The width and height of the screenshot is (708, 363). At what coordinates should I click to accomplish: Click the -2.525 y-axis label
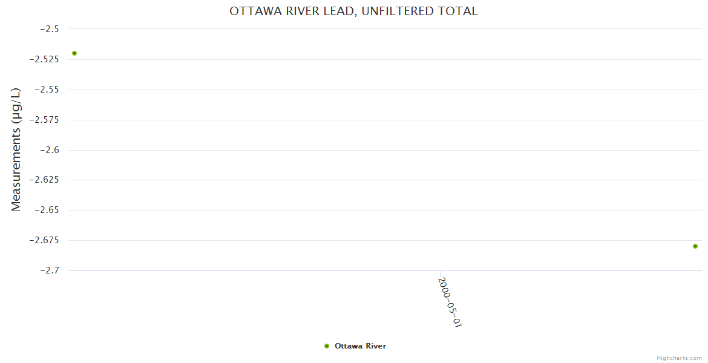(47, 59)
